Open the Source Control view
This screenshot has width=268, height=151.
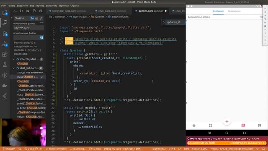[x=5, y=33]
